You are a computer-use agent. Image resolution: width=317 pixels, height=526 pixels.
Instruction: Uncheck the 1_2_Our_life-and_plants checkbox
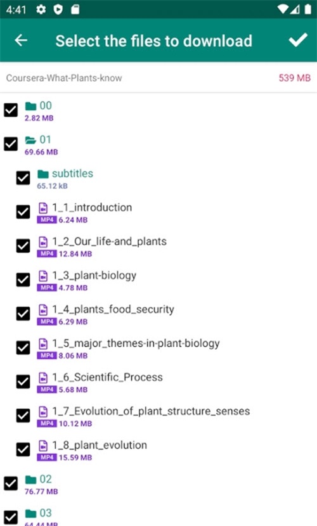tap(23, 245)
